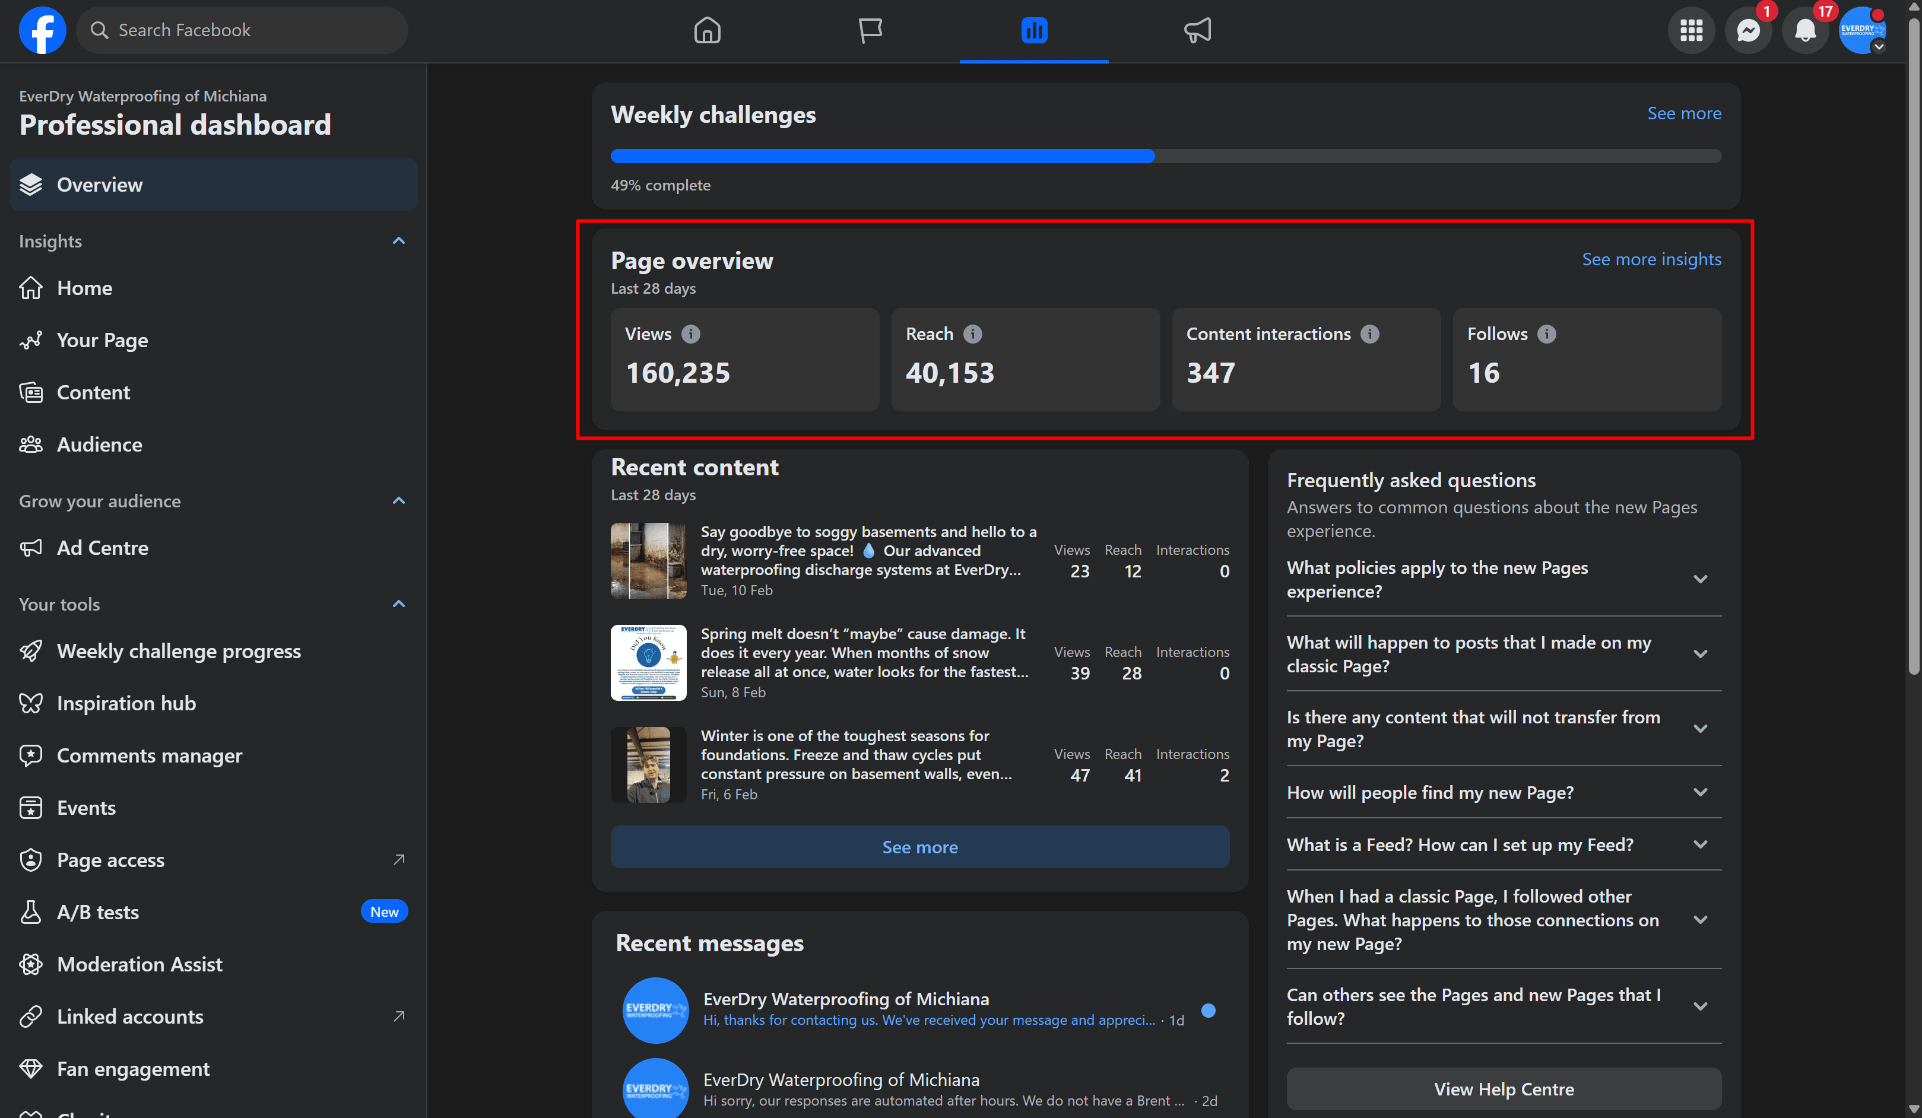Click See more under Recent content
This screenshot has height=1118, width=1922.
[x=920, y=847]
